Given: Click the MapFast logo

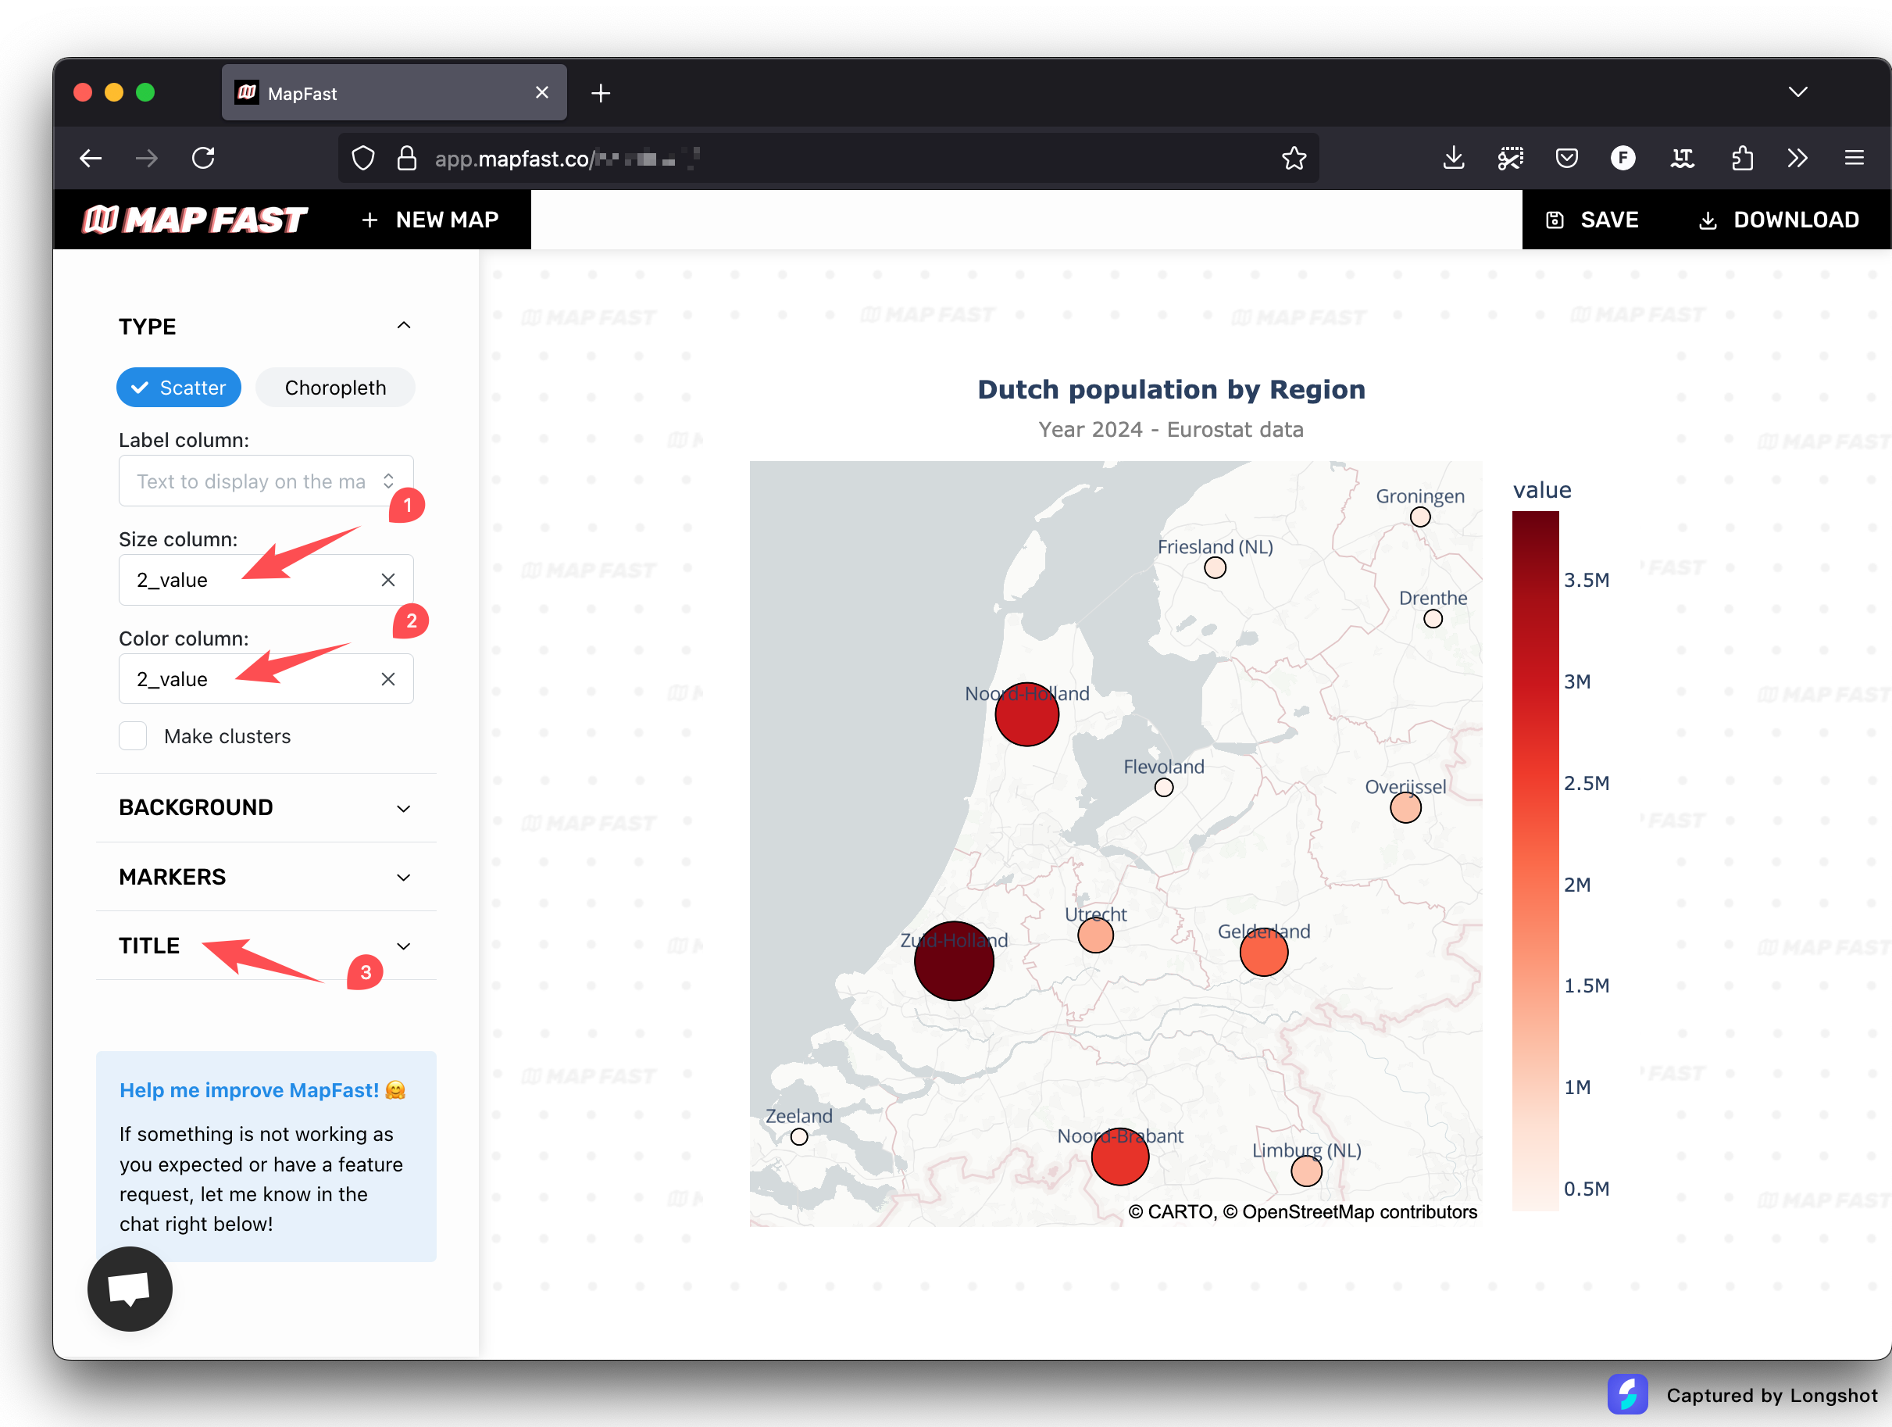Looking at the screenshot, I should tap(195, 220).
